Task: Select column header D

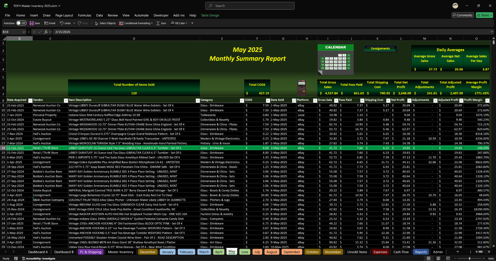Action: point(134,39)
